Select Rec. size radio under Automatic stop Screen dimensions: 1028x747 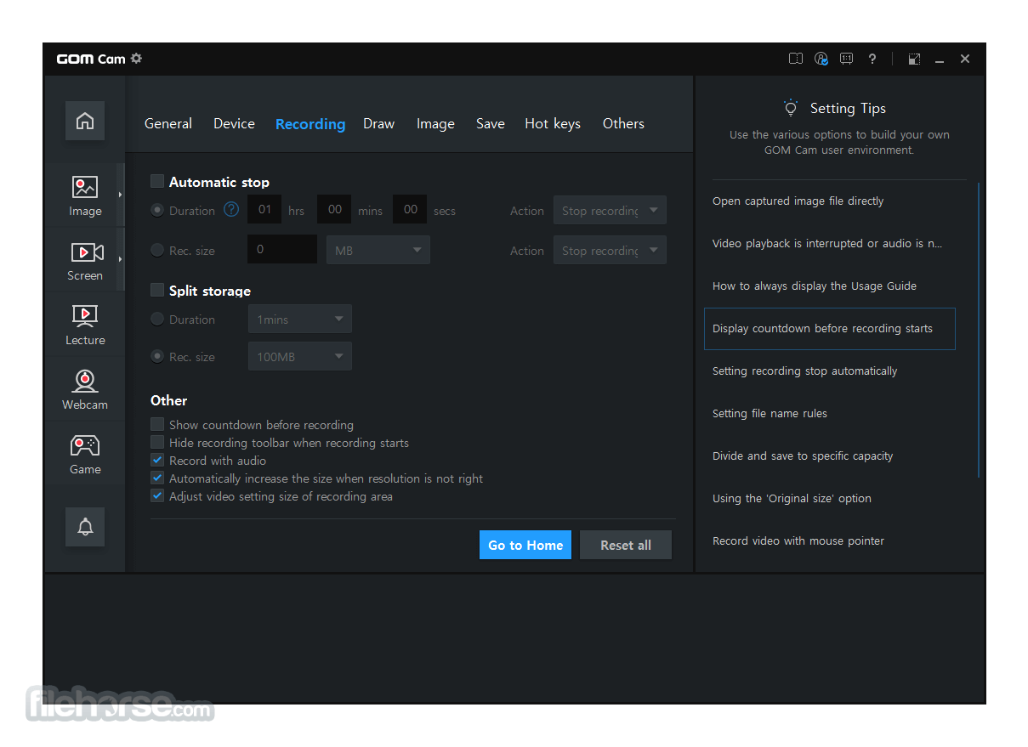[157, 250]
